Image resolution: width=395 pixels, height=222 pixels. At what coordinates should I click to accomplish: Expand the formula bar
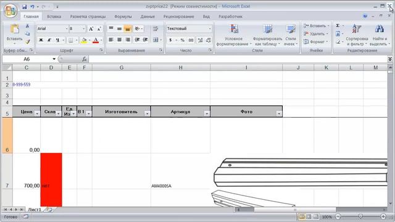pos(389,59)
